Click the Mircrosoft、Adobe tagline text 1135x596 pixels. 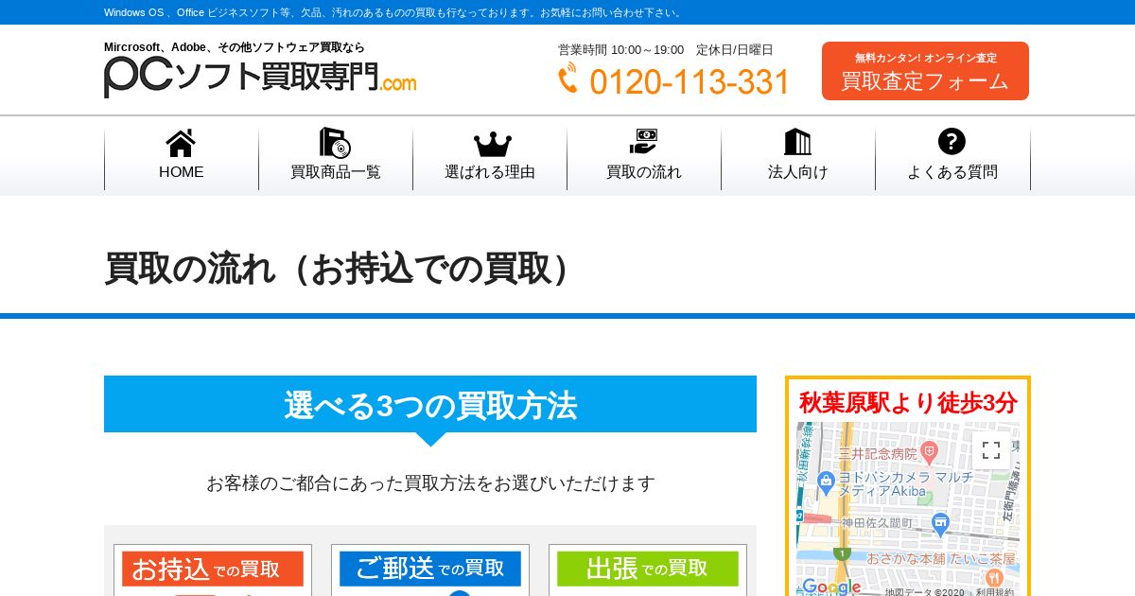[235, 47]
